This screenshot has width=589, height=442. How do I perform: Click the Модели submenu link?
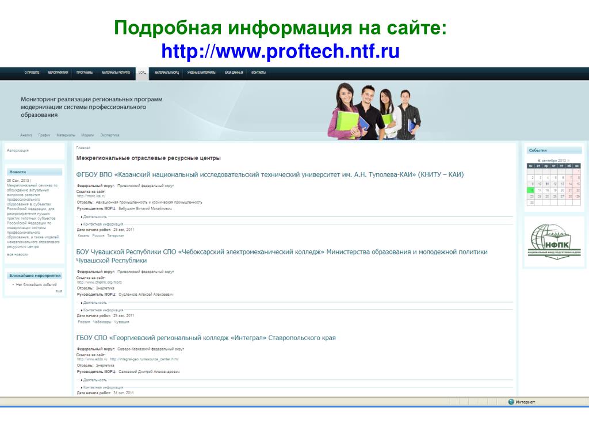click(x=87, y=135)
